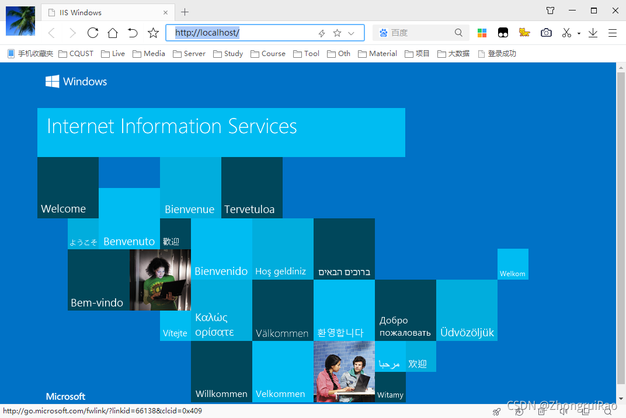Viewport: 626px width, 418px height.
Task: Click the Windows logo on page
Action: pyautogui.click(x=76, y=82)
